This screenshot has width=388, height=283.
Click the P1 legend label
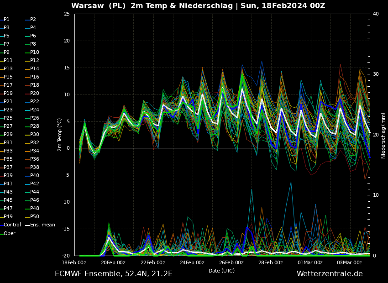6,19
